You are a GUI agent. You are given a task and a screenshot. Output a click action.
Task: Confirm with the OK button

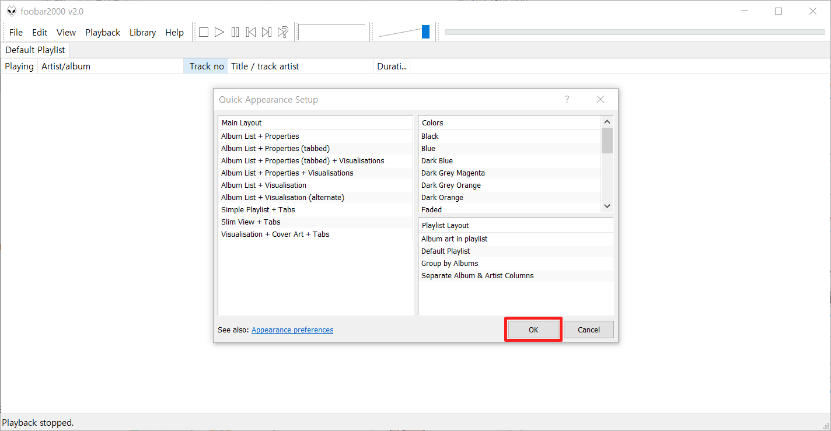click(x=533, y=330)
